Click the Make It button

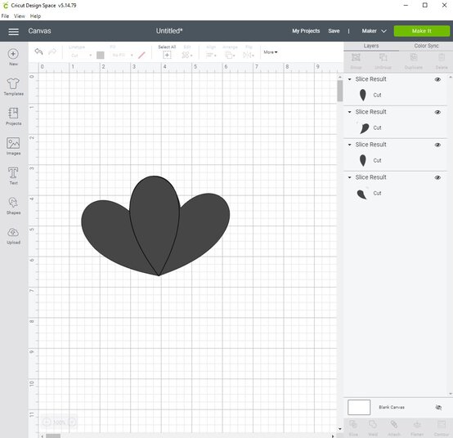coord(421,31)
